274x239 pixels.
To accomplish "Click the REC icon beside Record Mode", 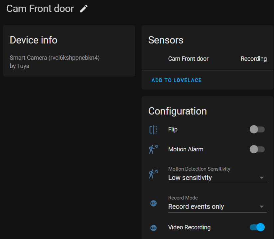I will pyautogui.click(x=153, y=203).
